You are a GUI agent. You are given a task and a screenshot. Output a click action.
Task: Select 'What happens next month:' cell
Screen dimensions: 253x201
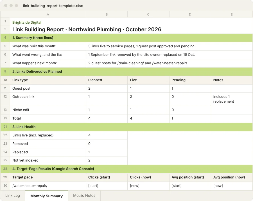[48, 63]
